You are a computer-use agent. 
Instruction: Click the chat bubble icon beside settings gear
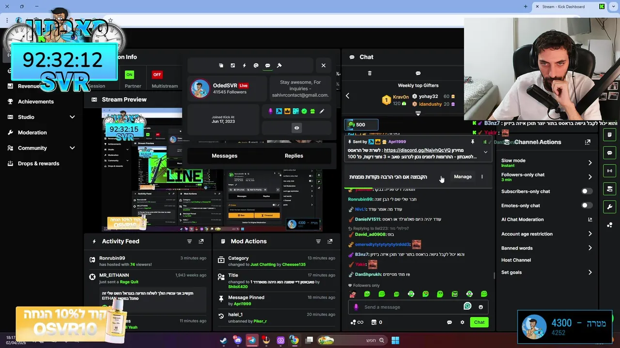pyautogui.click(x=449, y=322)
